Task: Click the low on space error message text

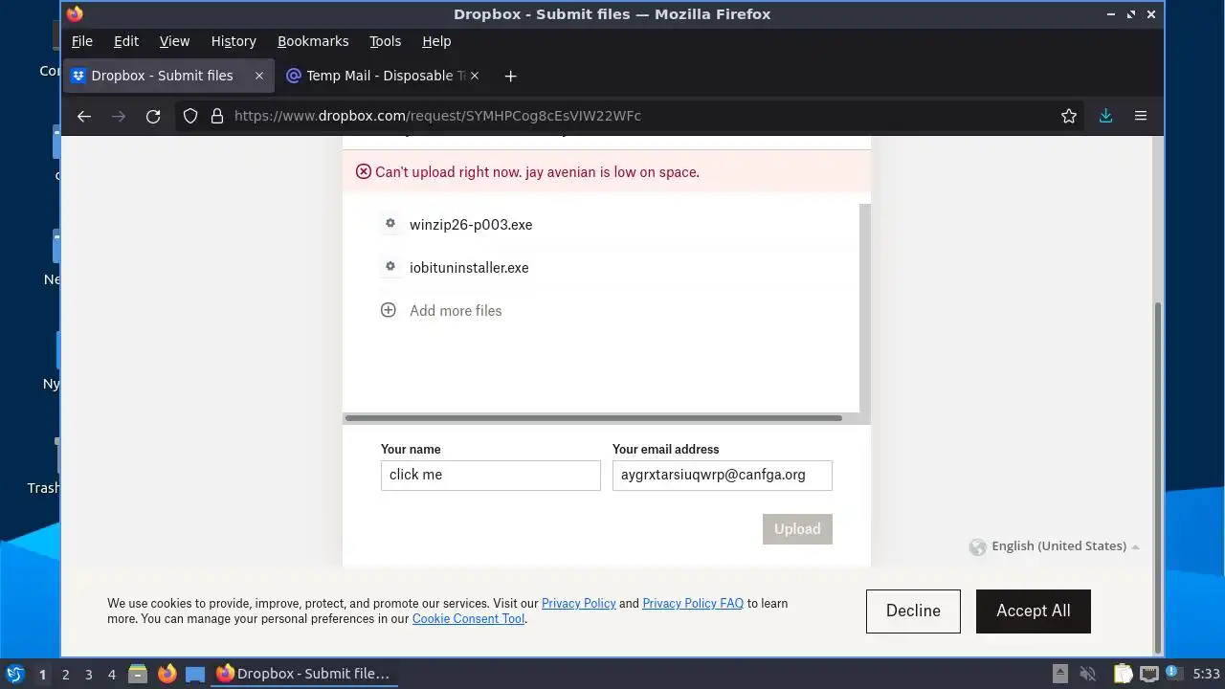Action: pos(537,172)
